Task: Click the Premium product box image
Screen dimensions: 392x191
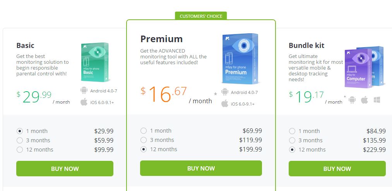Action: click(x=240, y=59)
